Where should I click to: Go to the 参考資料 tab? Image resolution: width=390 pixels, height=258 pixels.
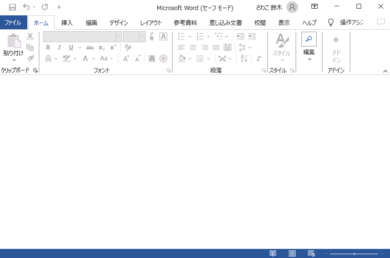click(185, 23)
